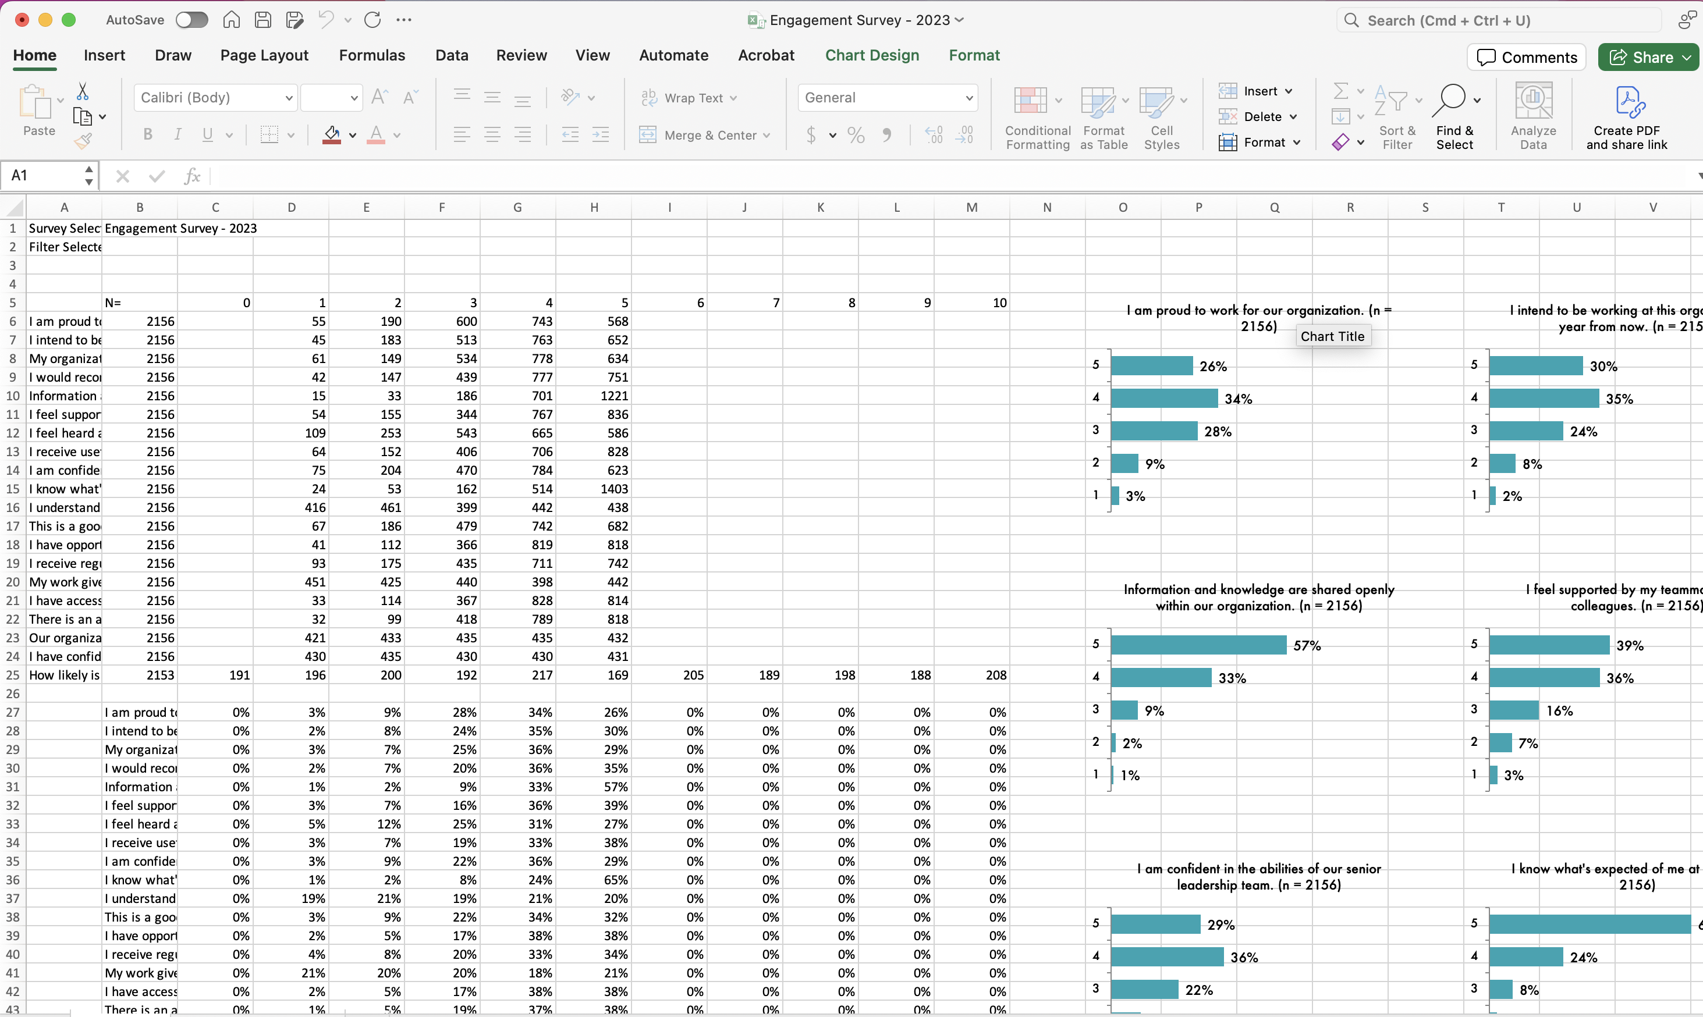
Task: Open the General number format dropdown
Action: tap(888, 97)
